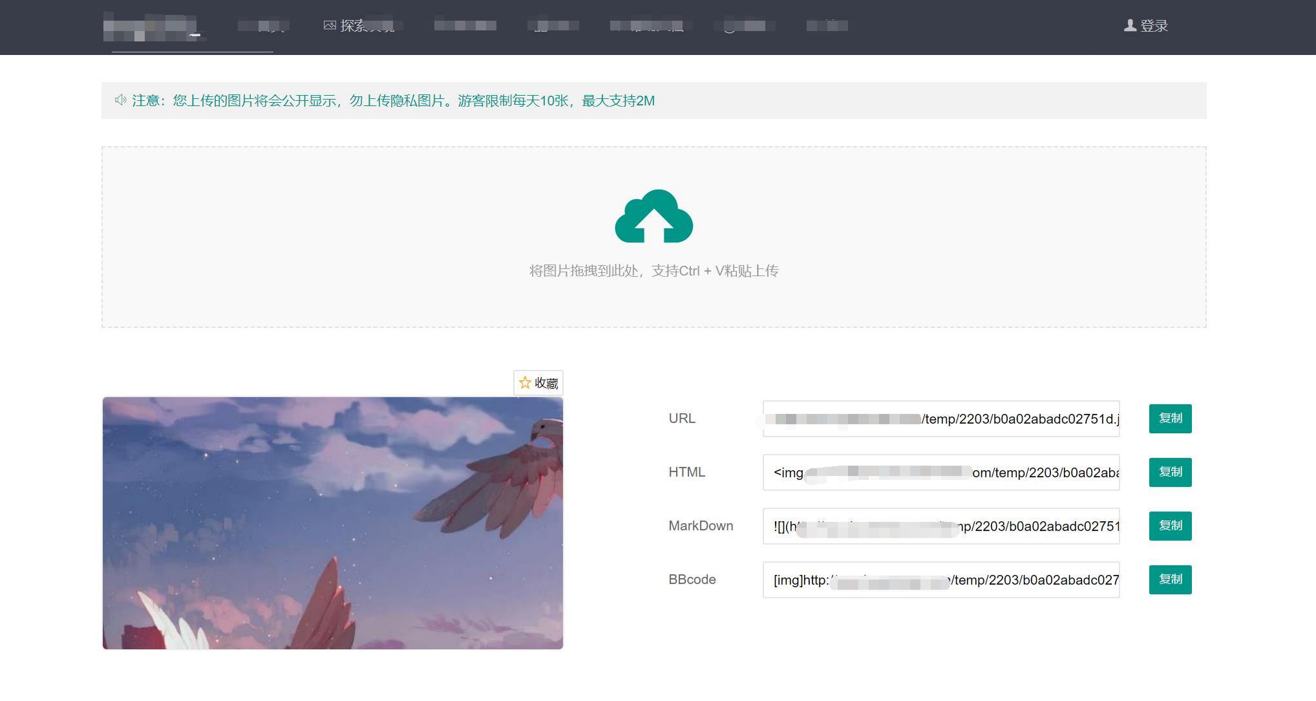This screenshot has width=1316, height=701.
Task: Click the site logo at top left
Action: tap(155, 27)
